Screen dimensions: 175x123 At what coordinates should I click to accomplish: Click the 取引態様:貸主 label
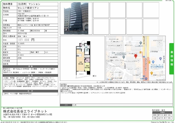click(x=159, y=110)
